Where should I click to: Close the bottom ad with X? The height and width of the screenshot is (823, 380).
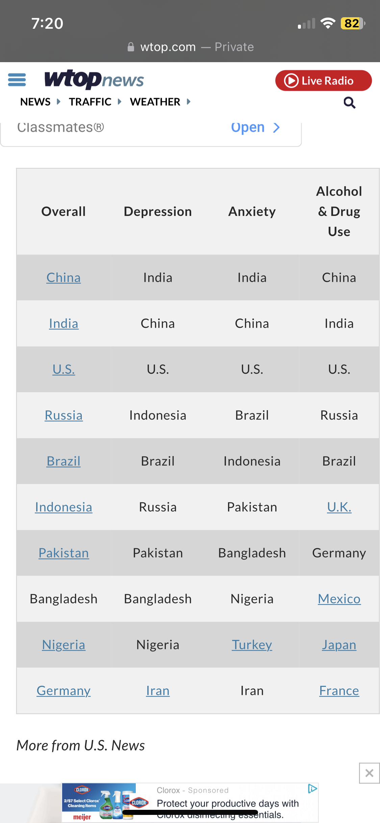pyautogui.click(x=369, y=773)
